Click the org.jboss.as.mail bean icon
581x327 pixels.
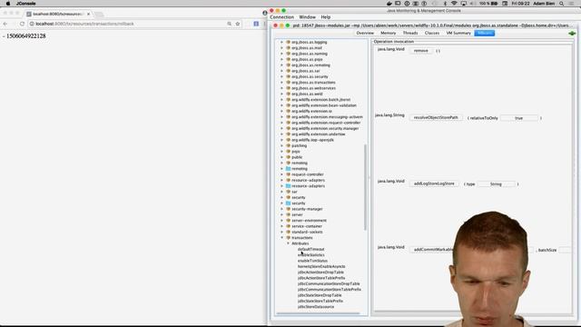click(x=288, y=48)
